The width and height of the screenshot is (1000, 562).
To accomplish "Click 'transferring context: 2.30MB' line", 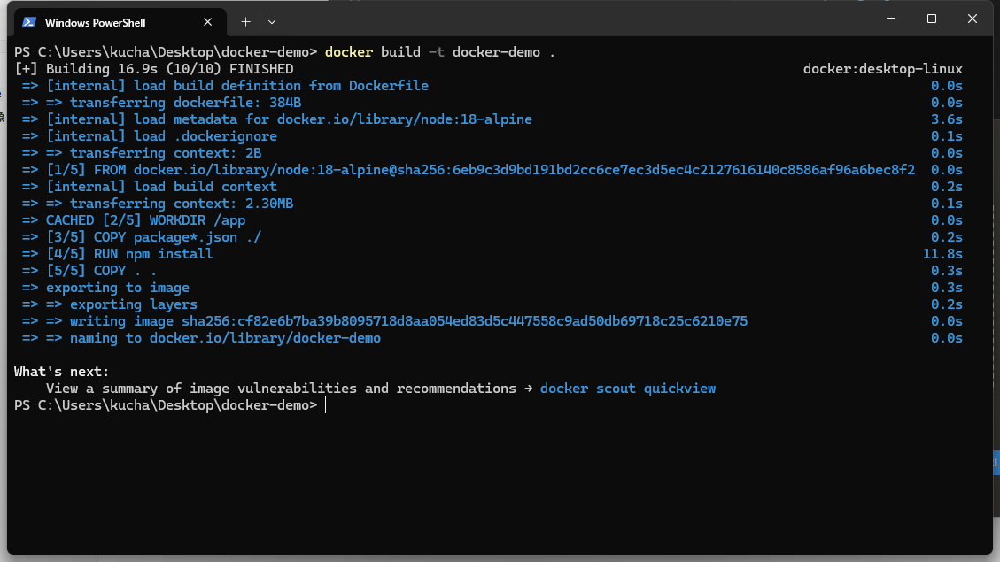I will coord(158,204).
